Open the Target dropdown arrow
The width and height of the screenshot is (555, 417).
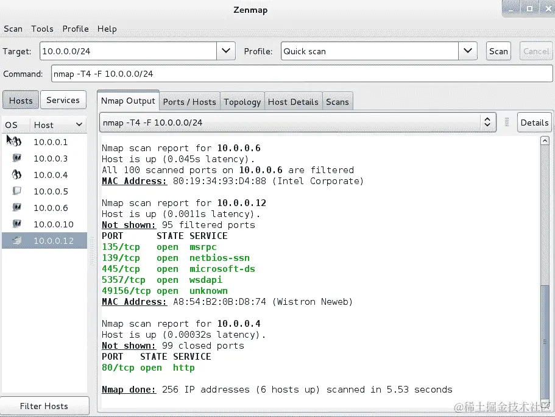point(226,51)
